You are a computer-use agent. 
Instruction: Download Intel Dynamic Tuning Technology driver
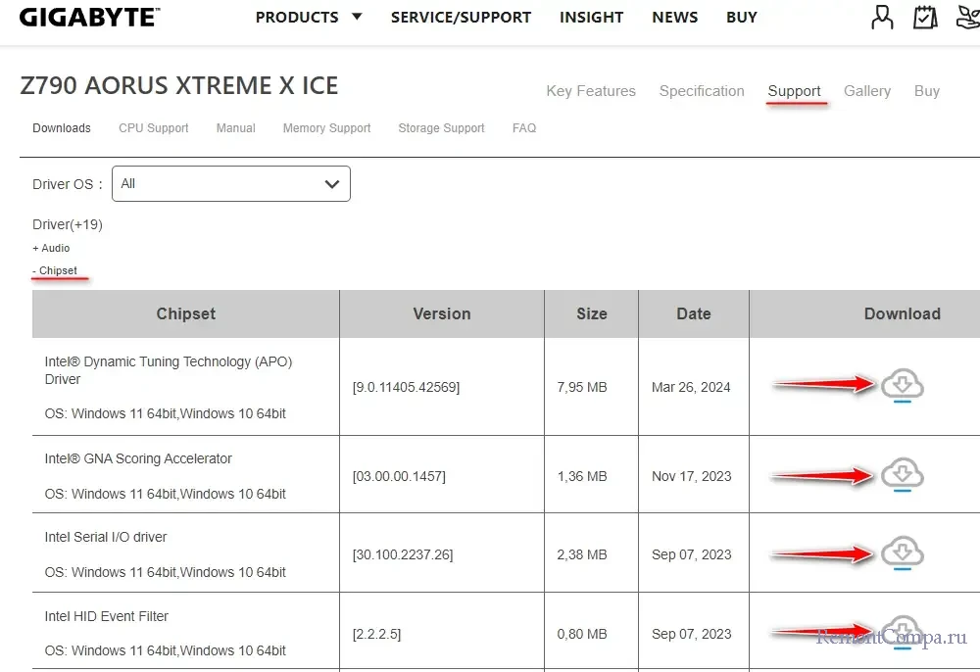[x=903, y=386]
